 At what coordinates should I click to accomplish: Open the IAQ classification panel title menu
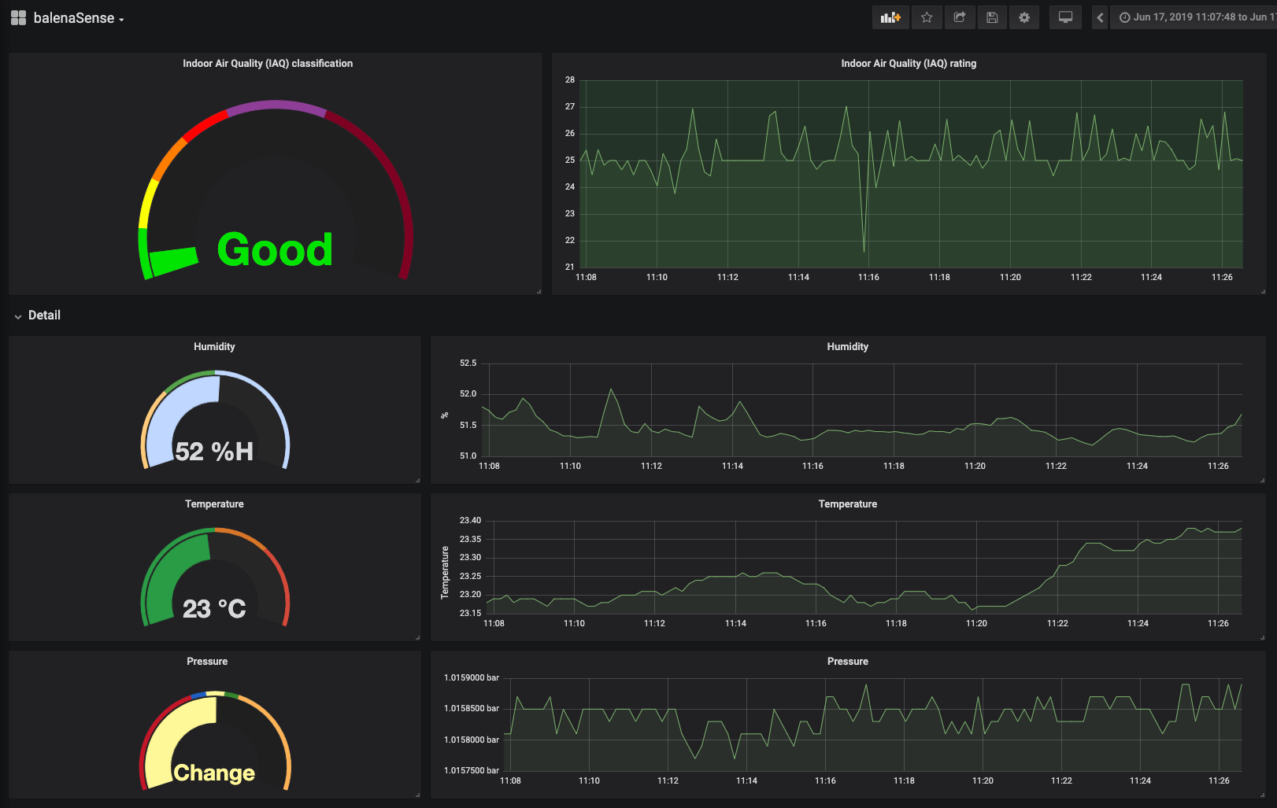coord(268,64)
